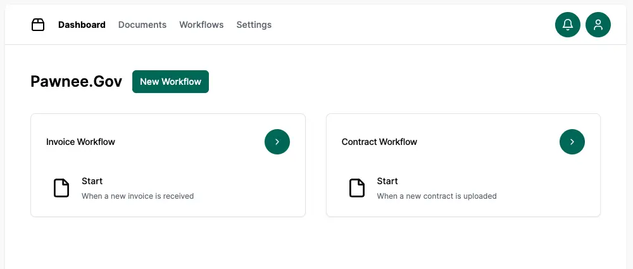The height and width of the screenshot is (269, 633).
Task: Open the user profile icon
Action: 598,25
